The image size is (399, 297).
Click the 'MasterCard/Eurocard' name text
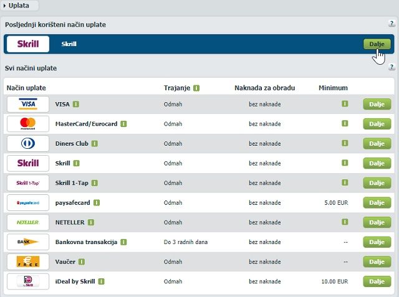coord(86,124)
